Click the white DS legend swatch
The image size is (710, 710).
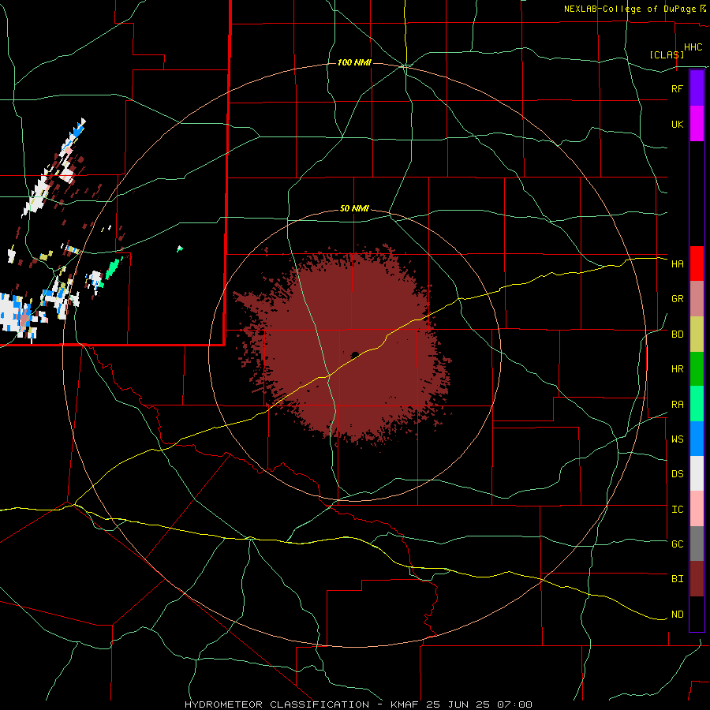(x=697, y=473)
